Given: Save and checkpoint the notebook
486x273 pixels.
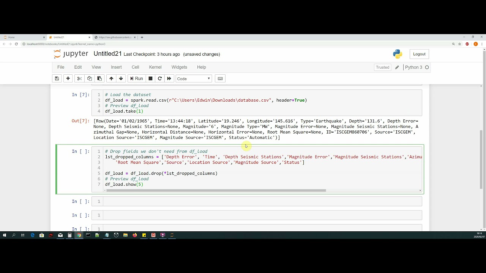Looking at the screenshot, I should [57, 78].
